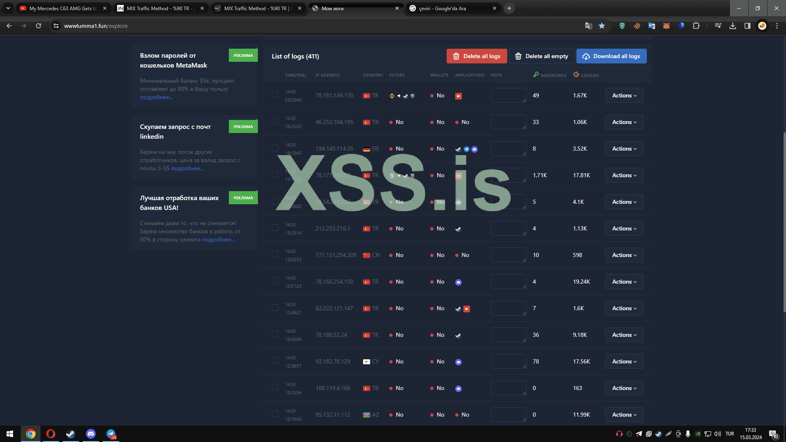
Task: Click the translate page icon in address bar
Action: click(x=588, y=26)
